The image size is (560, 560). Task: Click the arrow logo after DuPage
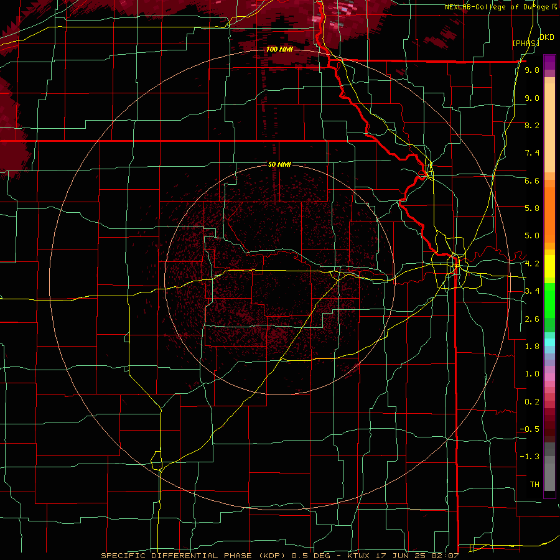click(x=554, y=6)
